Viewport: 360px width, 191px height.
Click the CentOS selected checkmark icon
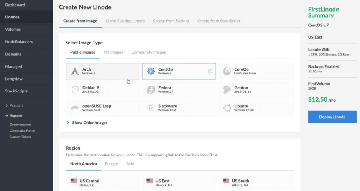[210, 71]
